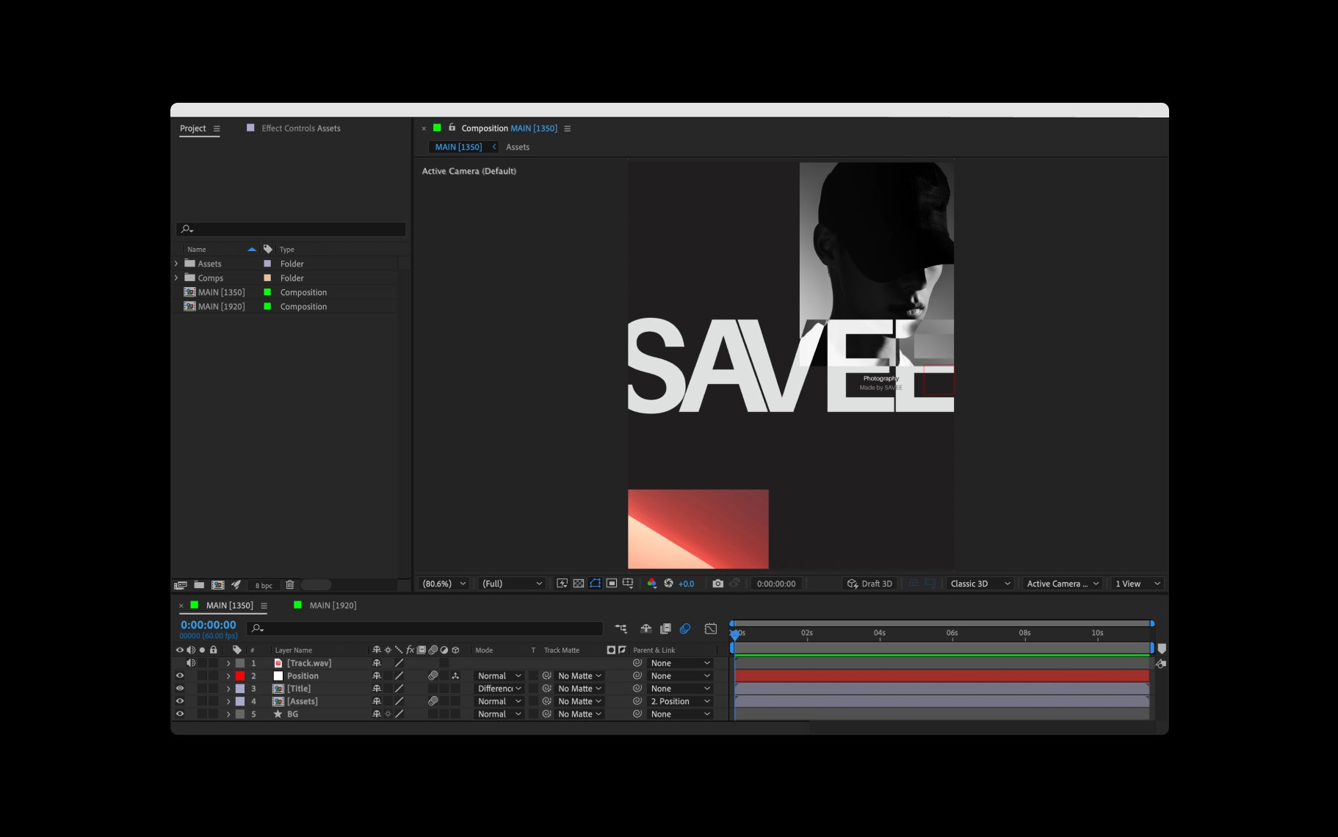Open the Difference blend mode dropdown for Title
Screen dimensions: 1338x837
[499, 689]
